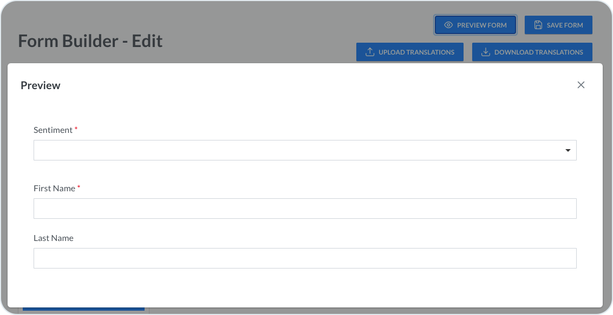The image size is (613, 315).
Task: Focus the First Name text field
Action: pos(304,209)
